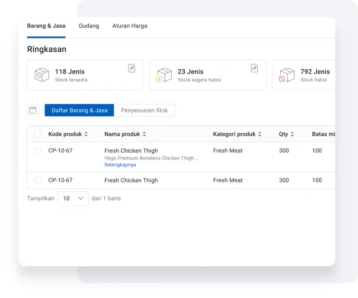Click the Stock habis label
358x298 pixels.
pyautogui.click(x=313, y=80)
